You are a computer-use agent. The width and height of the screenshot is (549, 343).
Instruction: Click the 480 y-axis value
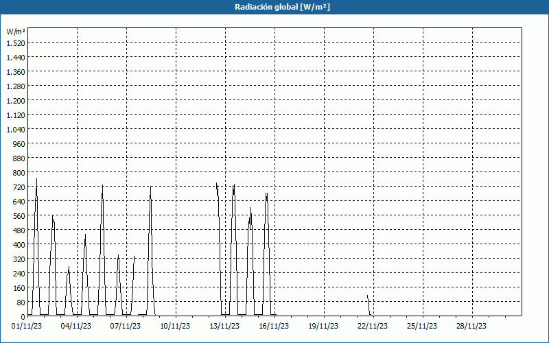(19, 230)
